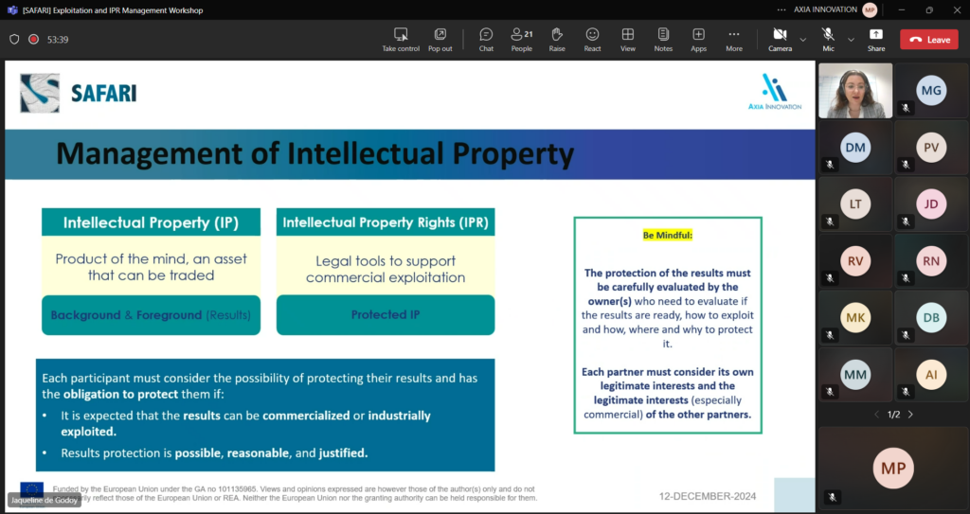Expand the Camera options dropdown arrow
970x514 pixels.
(803, 40)
